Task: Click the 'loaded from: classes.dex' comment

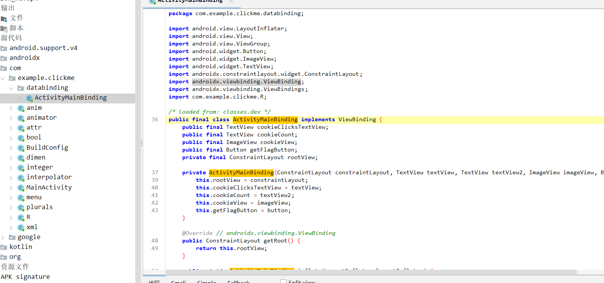Action: pos(220,112)
